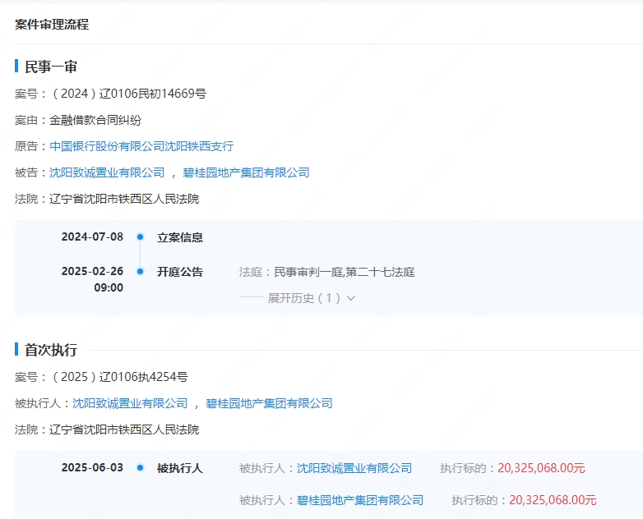Viewport: 643px width, 519px height.
Task: Click the date 2025-02-26
Action: click(92, 271)
